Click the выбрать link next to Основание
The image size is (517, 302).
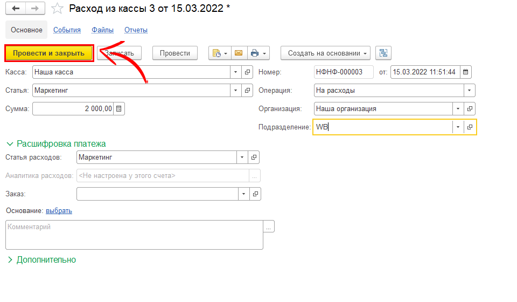click(x=59, y=211)
